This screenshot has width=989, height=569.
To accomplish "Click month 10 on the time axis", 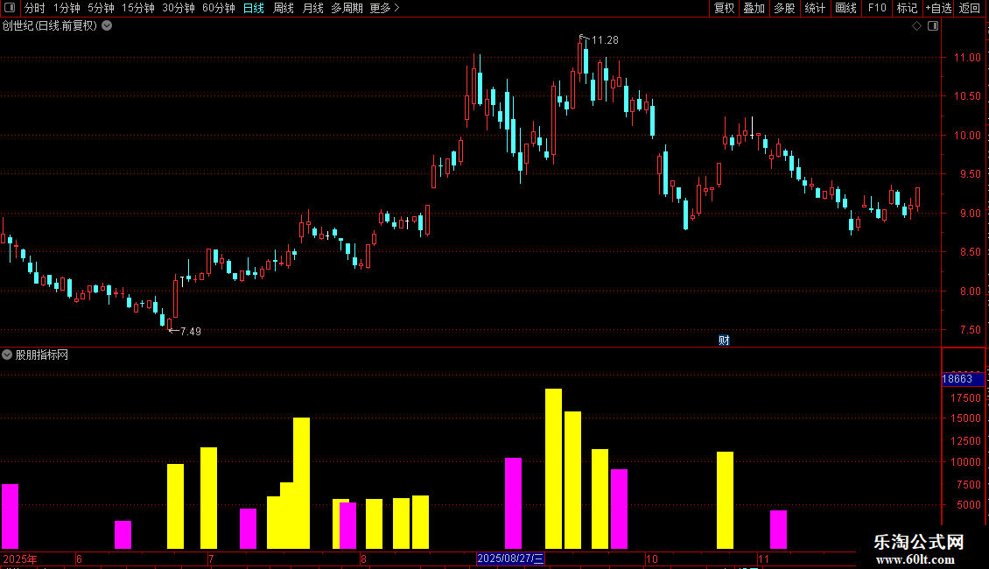I will tap(651, 559).
